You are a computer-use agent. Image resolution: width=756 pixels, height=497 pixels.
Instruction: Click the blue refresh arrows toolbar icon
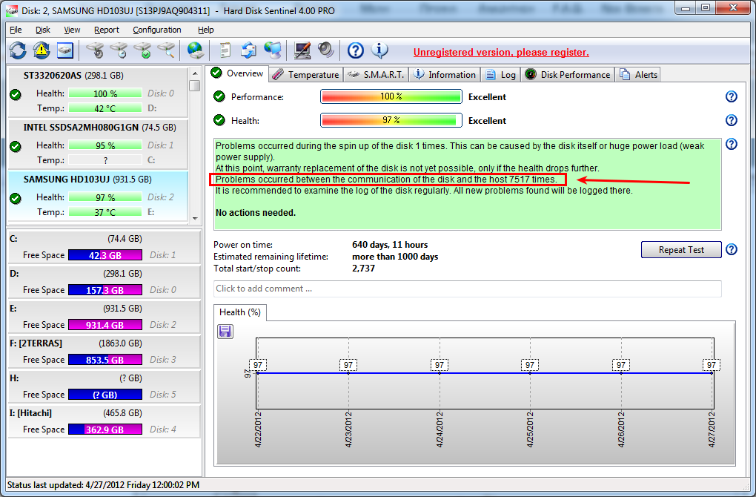point(18,50)
